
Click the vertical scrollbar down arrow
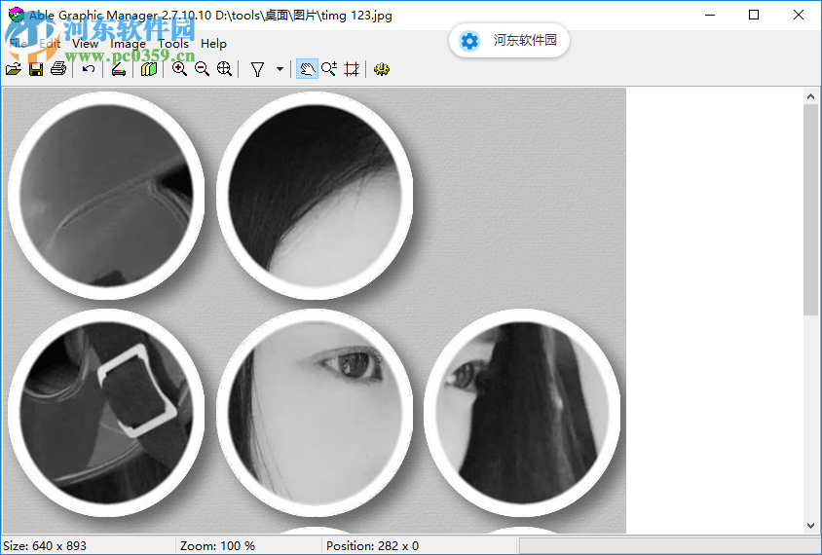[810, 525]
